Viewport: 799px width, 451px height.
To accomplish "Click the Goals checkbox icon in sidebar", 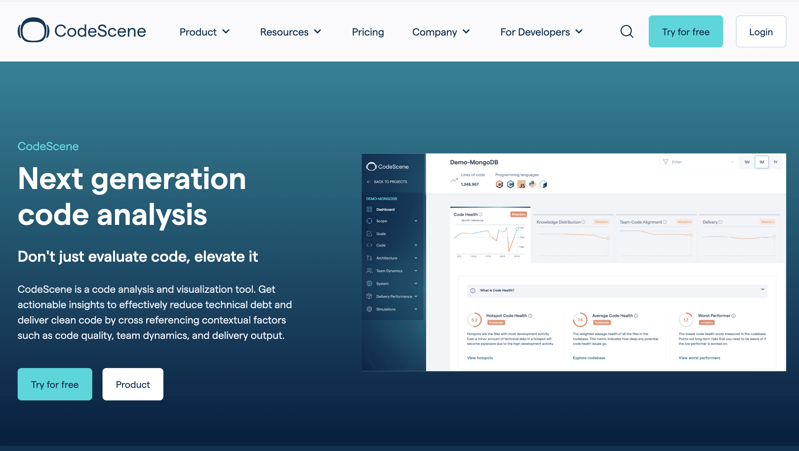I will pyautogui.click(x=369, y=234).
